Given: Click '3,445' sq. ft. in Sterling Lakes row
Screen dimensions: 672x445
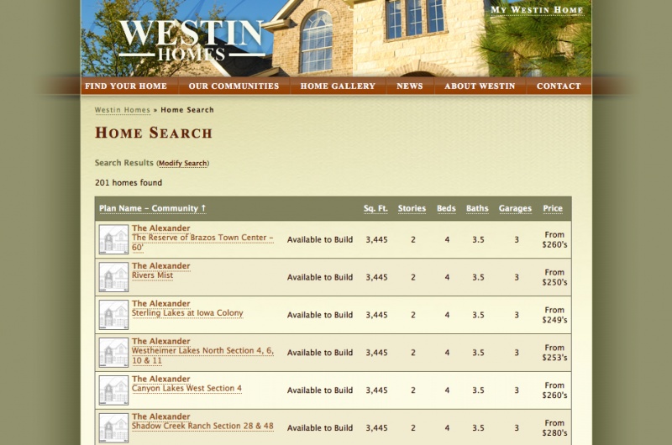Looking at the screenshot, I should tap(376, 315).
